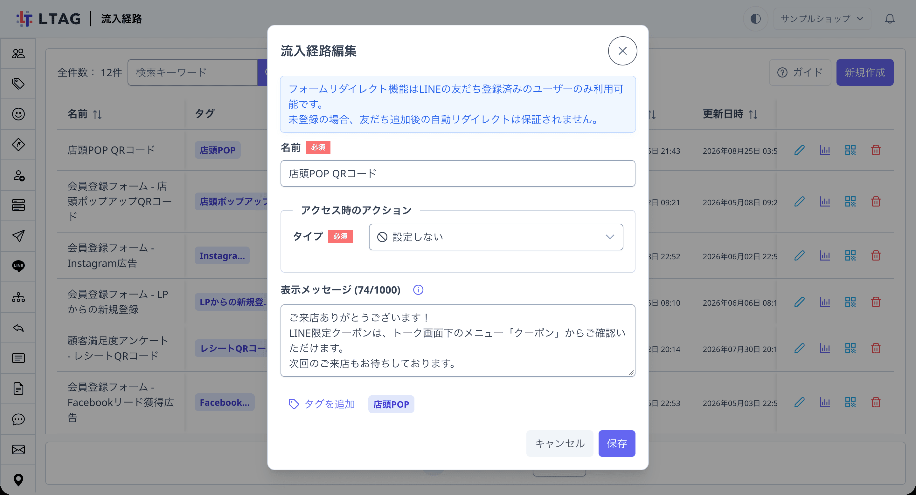This screenshot has width=916, height=495.
Task: Open the friends list sidebar icon
Action: click(x=18, y=53)
